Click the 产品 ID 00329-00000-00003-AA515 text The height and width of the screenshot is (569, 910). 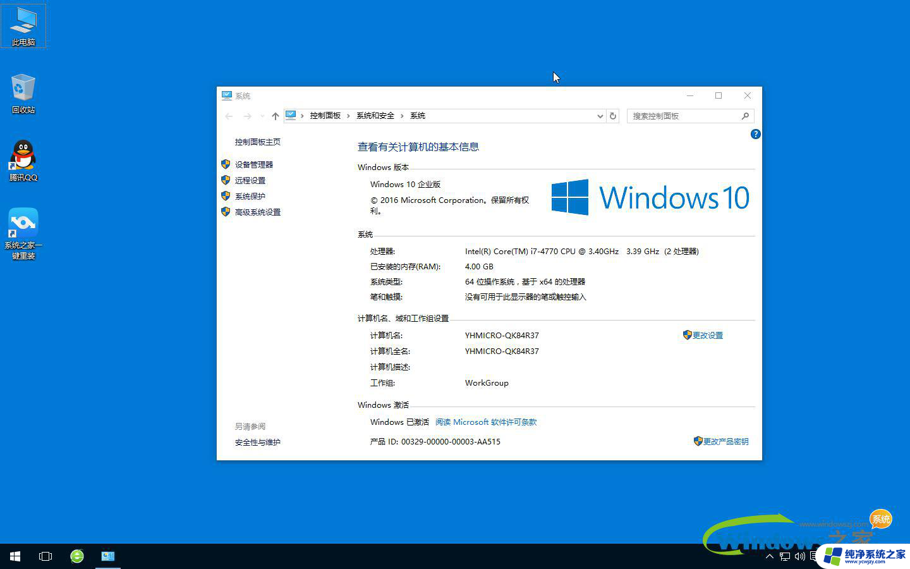coord(435,441)
